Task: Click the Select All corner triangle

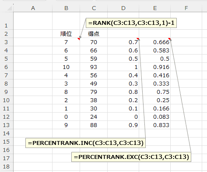Action: pos(9,8)
